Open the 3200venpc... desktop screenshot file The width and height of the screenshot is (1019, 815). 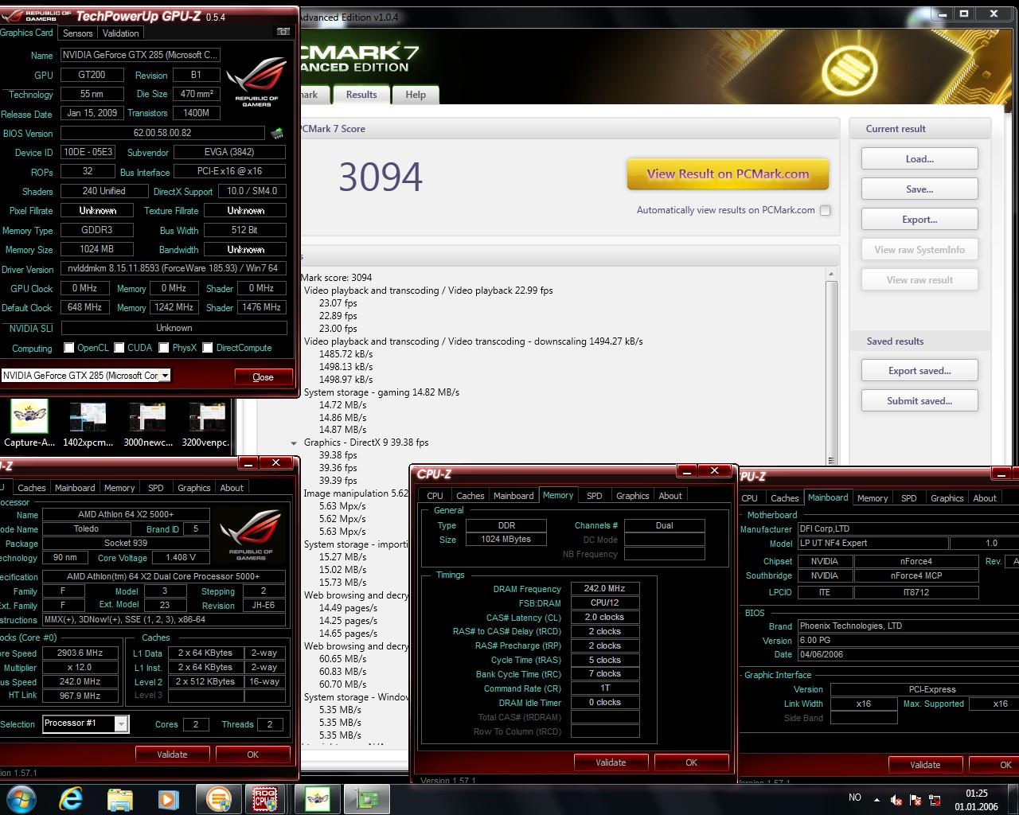[206, 423]
